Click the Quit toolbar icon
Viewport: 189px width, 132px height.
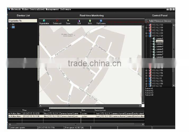point(79,21)
